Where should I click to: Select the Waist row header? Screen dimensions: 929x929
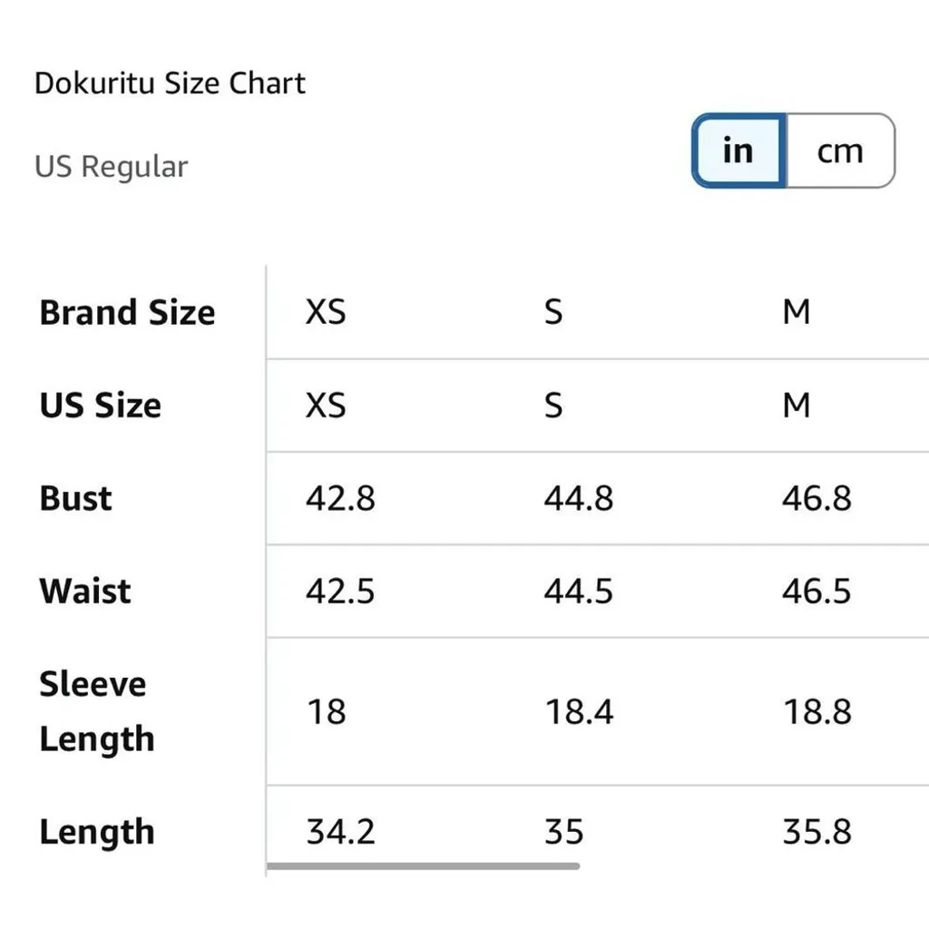click(x=85, y=592)
